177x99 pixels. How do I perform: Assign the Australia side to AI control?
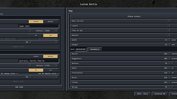[x=36, y=70]
